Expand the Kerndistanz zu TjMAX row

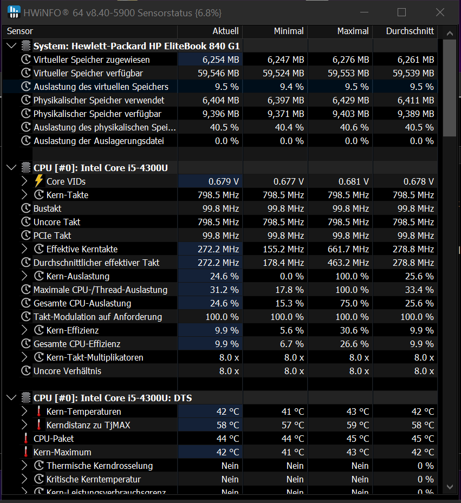tap(24, 424)
